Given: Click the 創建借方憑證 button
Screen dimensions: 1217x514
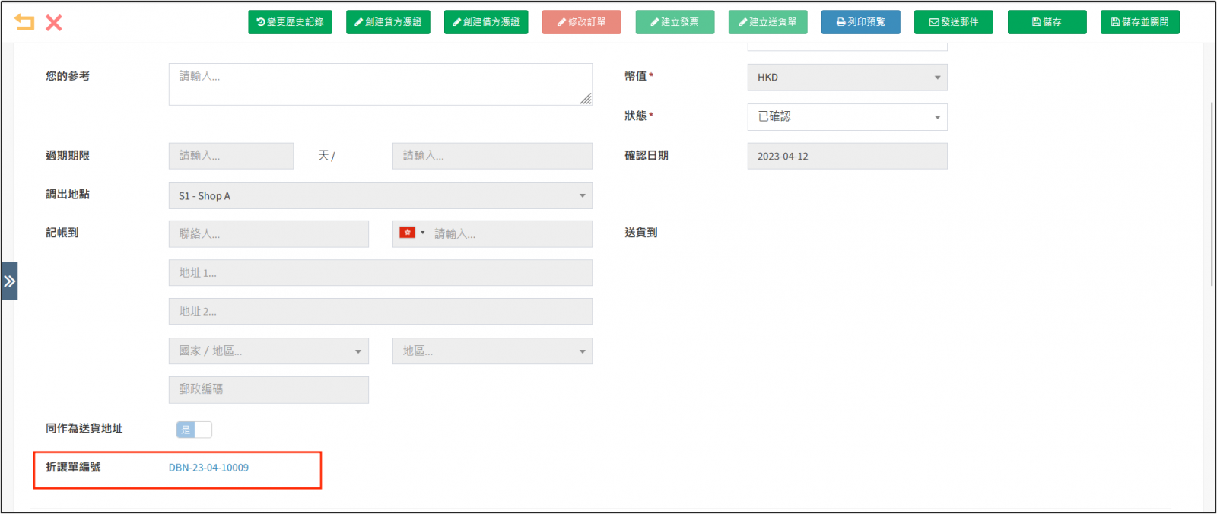Looking at the screenshot, I should [x=486, y=22].
